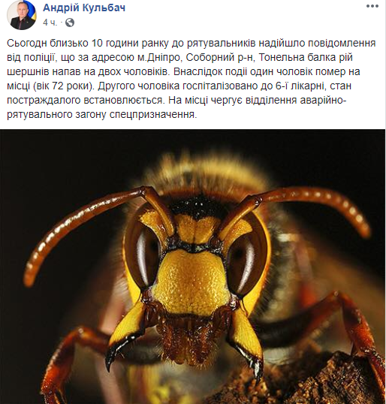Open Андрій Кульбач's profile name link
The width and height of the screenshot is (386, 404).
pyautogui.click(x=84, y=8)
